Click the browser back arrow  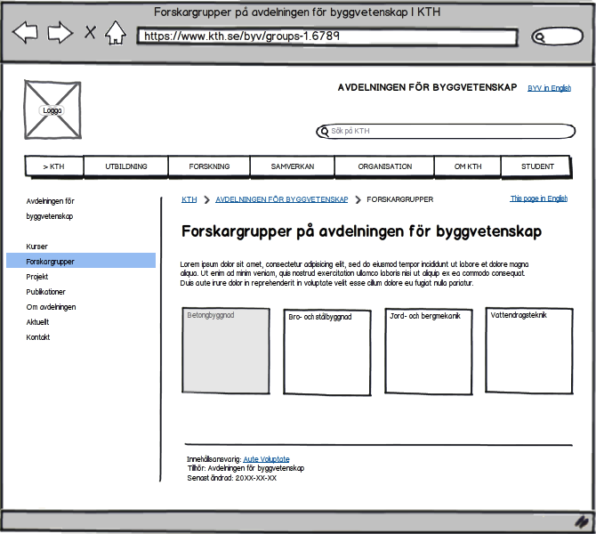pyautogui.click(x=25, y=34)
